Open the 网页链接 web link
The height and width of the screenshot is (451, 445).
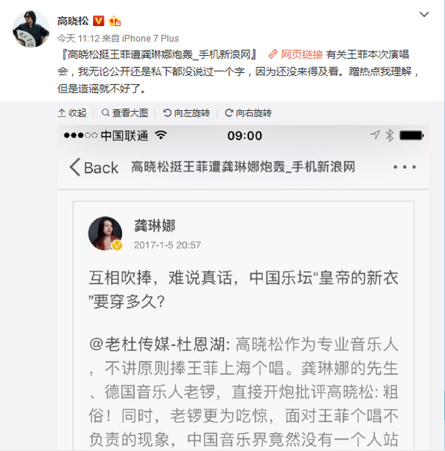coord(302,54)
